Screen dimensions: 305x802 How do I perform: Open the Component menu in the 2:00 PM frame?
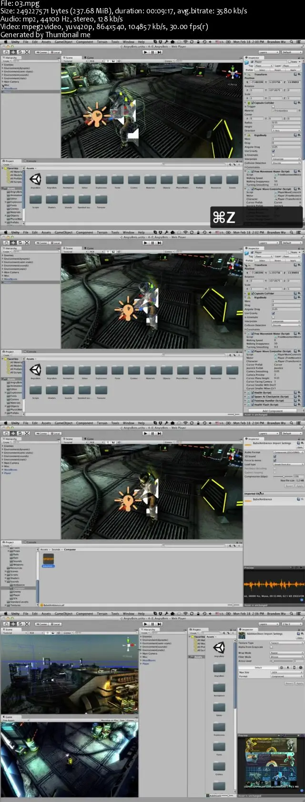pyautogui.click(x=85, y=41)
